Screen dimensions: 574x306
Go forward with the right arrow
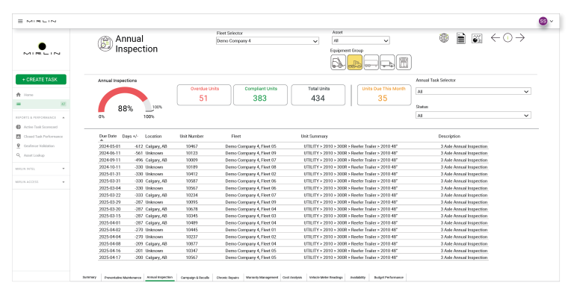coord(520,38)
